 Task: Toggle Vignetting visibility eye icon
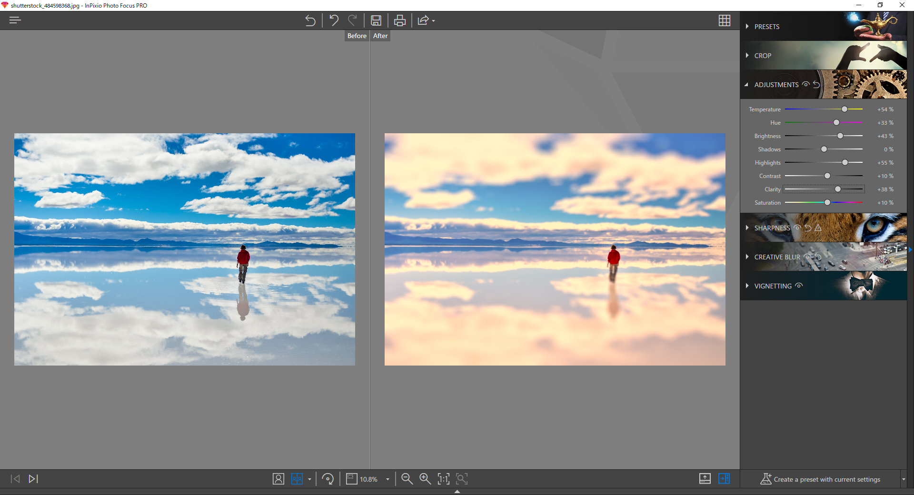click(799, 286)
